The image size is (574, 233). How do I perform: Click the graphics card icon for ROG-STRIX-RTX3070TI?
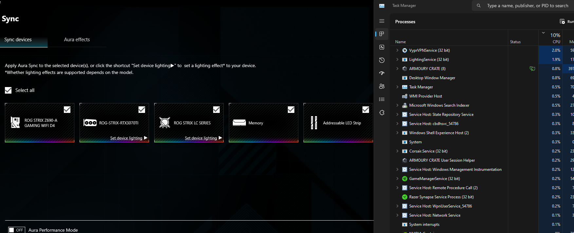tap(90, 123)
